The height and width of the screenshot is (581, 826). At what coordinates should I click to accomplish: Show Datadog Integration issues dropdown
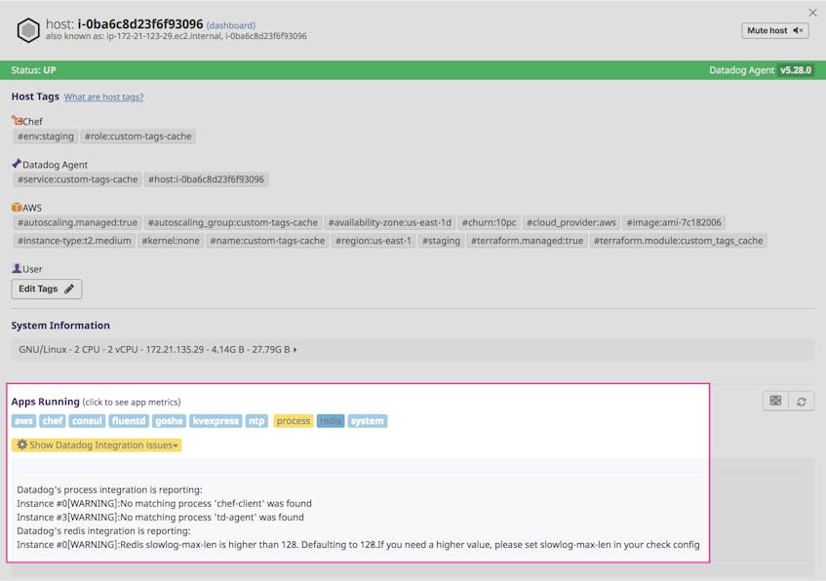(97, 445)
